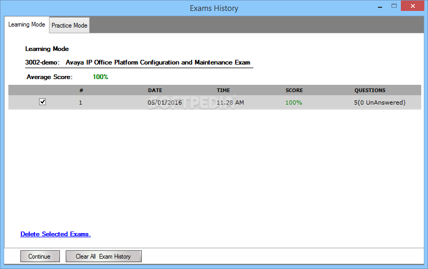Switch to the Practice Mode tab
Viewport: 428px width, 269px height.
(x=69, y=25)
